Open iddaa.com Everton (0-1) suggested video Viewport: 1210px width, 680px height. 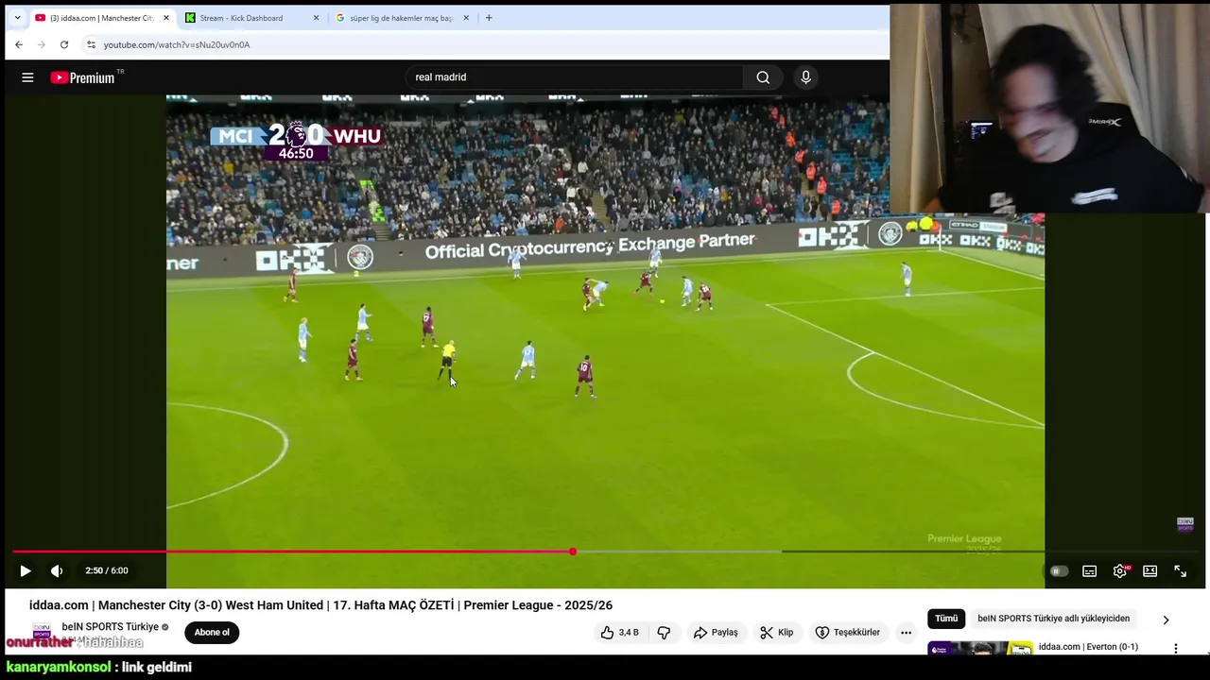click(1088, 647)
